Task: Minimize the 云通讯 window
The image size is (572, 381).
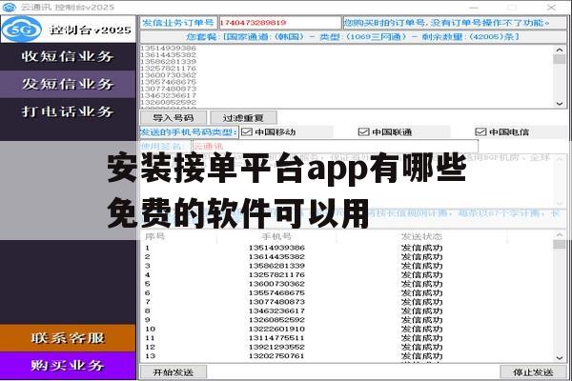Action: coord(474,8)
